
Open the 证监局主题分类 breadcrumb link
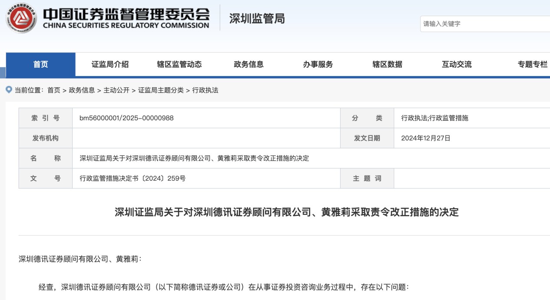(161, 90)
